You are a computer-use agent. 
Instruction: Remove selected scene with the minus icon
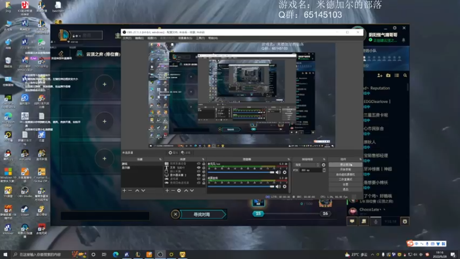tap(131, 191)
